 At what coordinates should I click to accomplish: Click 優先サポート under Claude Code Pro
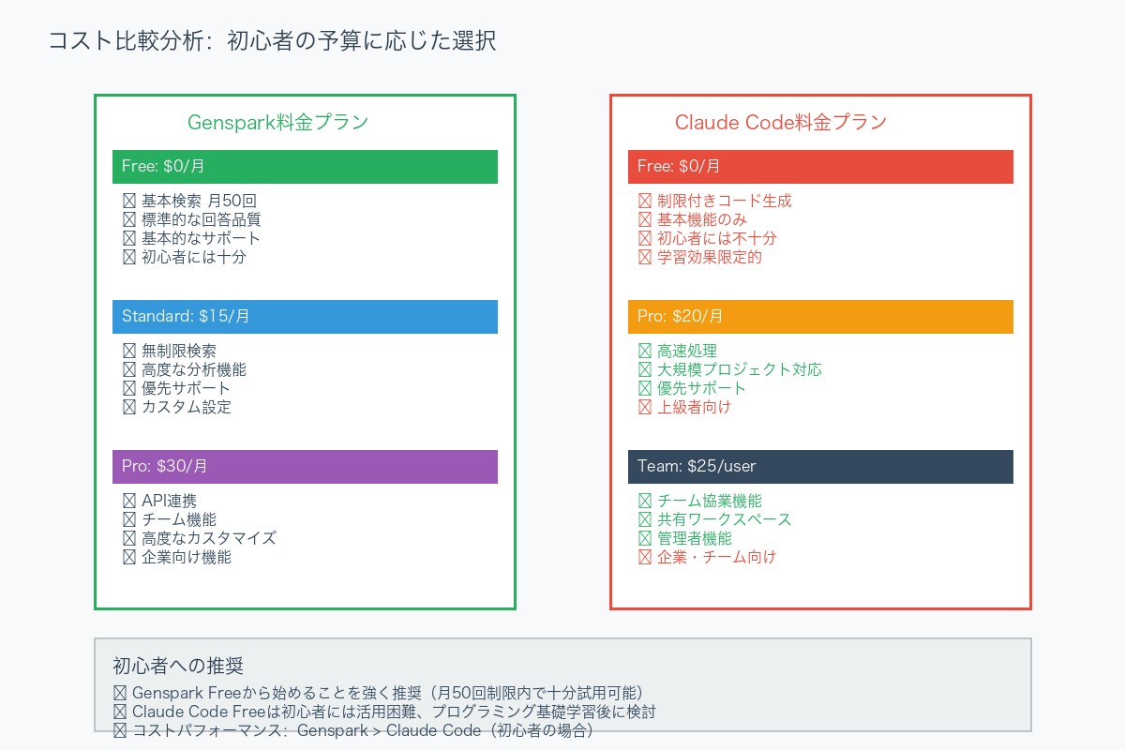click(x=701, y=388)
